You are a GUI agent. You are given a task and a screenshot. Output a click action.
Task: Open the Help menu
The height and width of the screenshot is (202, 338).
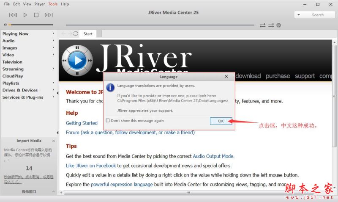[x=65, y=4]
